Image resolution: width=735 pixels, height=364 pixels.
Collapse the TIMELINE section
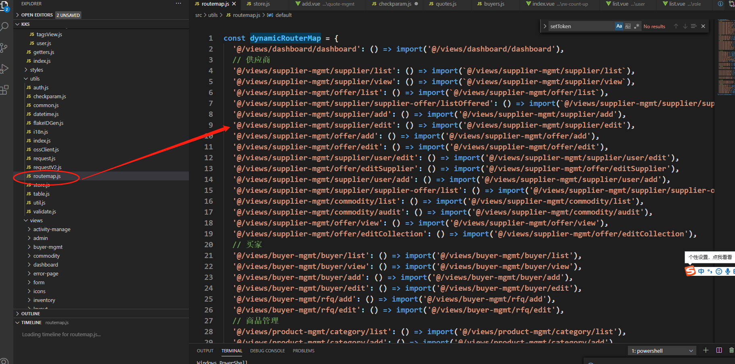[17, 323]
